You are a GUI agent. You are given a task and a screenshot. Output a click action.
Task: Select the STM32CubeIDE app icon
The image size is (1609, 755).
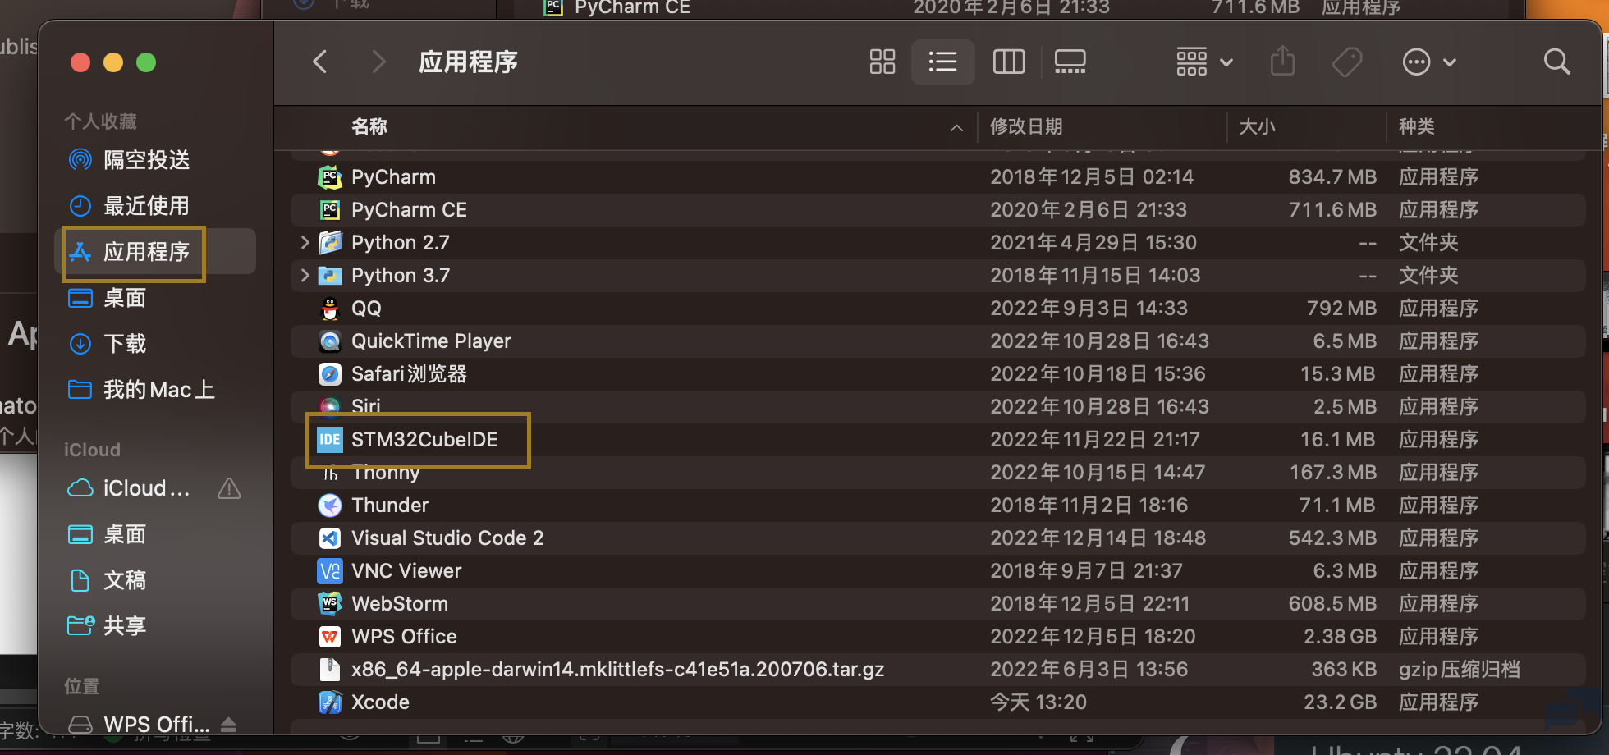[x=330, y=439]
